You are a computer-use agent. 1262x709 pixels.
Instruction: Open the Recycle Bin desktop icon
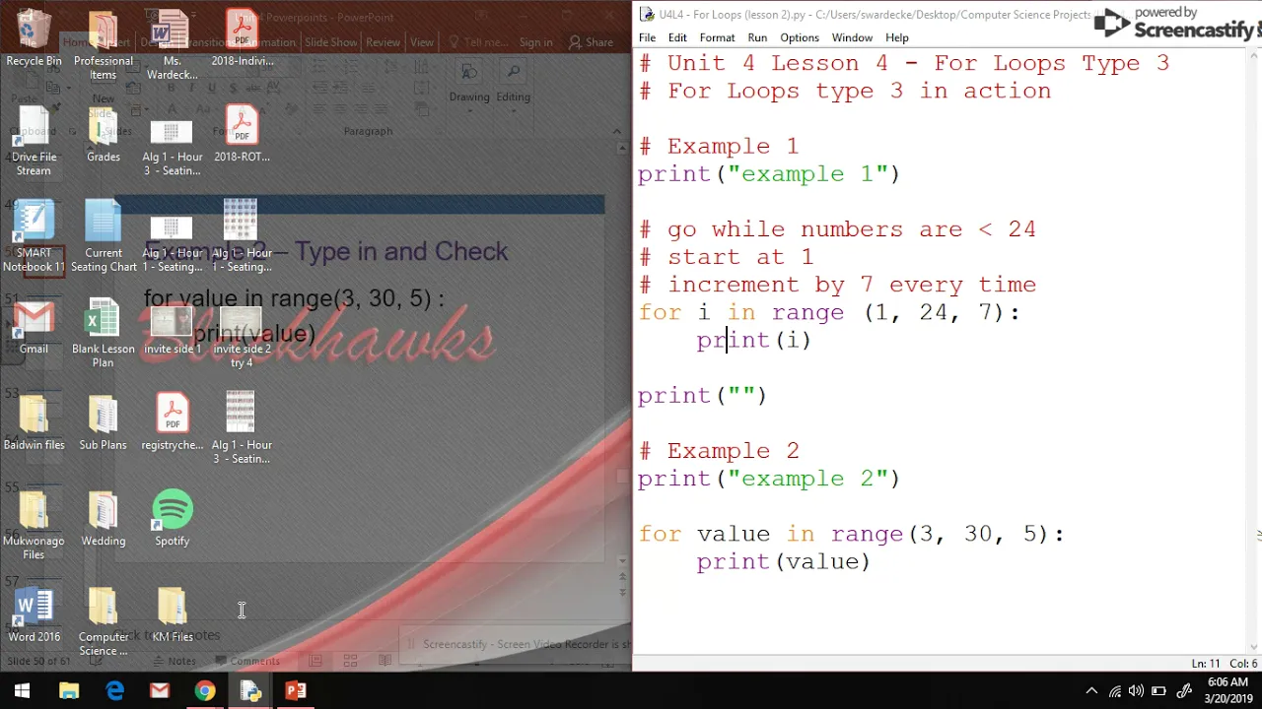34,39
